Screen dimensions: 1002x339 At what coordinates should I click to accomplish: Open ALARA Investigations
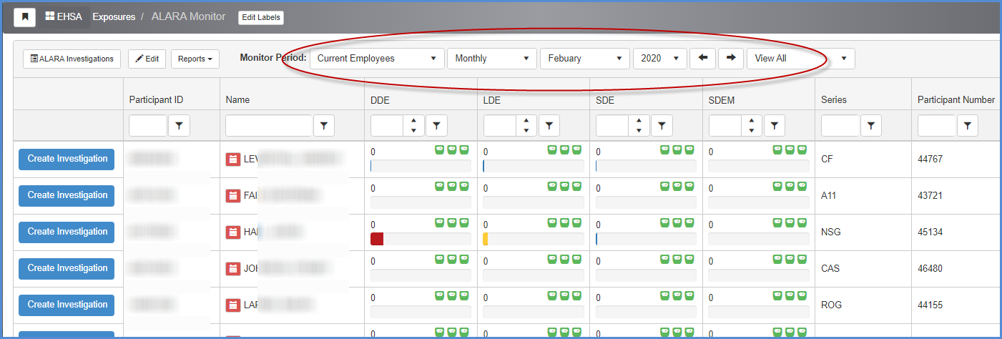point(72,59)
